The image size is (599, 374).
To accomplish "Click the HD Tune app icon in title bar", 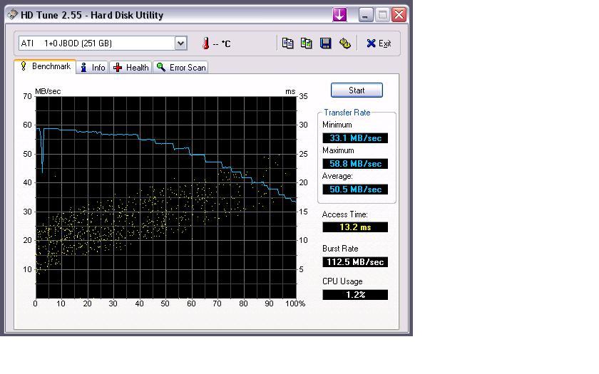I will pos(13,14).
